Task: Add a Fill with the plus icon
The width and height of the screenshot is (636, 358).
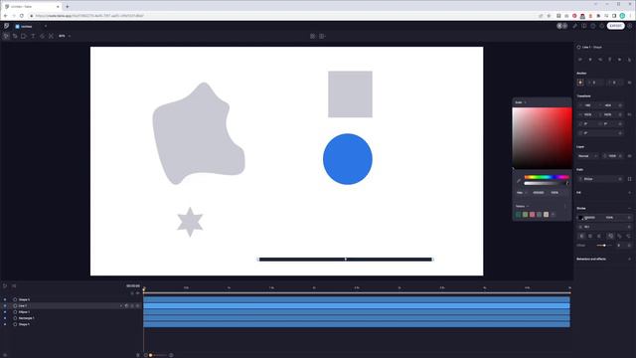Action: pyautogui.click(x=629, y=192)
